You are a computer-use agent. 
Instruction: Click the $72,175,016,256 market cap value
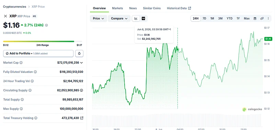pyautogui.click(x=68, y=63)
